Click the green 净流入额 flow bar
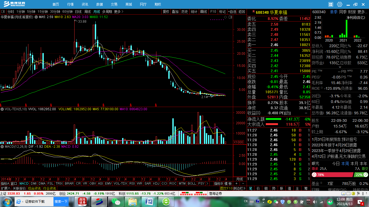The height and width of the screenshot is (207, 369). click(x=273, y=119)
